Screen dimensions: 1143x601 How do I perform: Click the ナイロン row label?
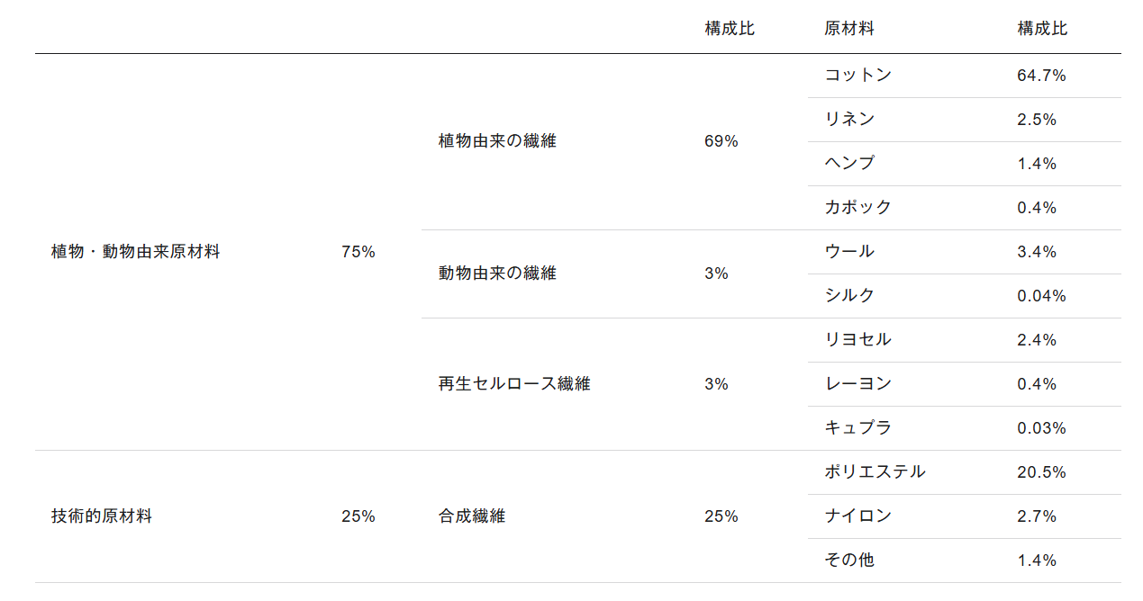pyautogui.click(x=857, y=516)
